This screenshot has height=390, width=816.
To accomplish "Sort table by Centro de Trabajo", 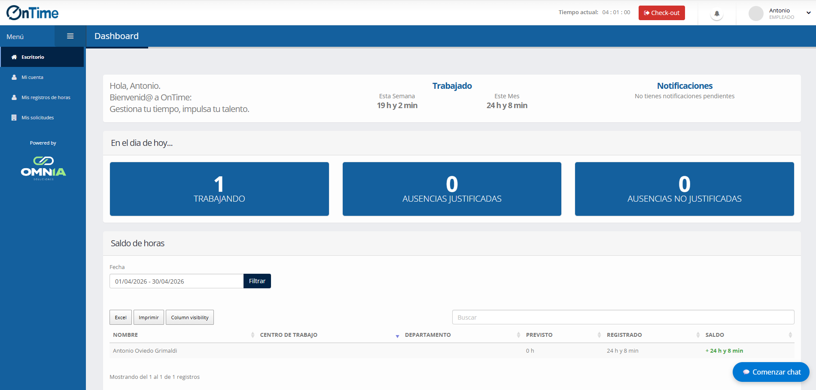I will click(x=289, y=335).
